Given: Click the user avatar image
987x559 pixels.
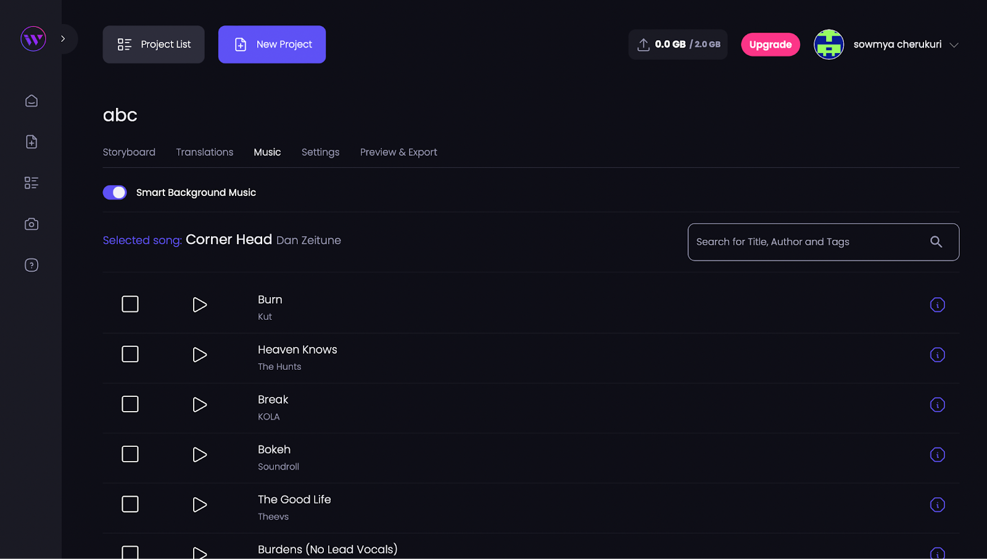Looking at the screenshot, I should 828,44.
